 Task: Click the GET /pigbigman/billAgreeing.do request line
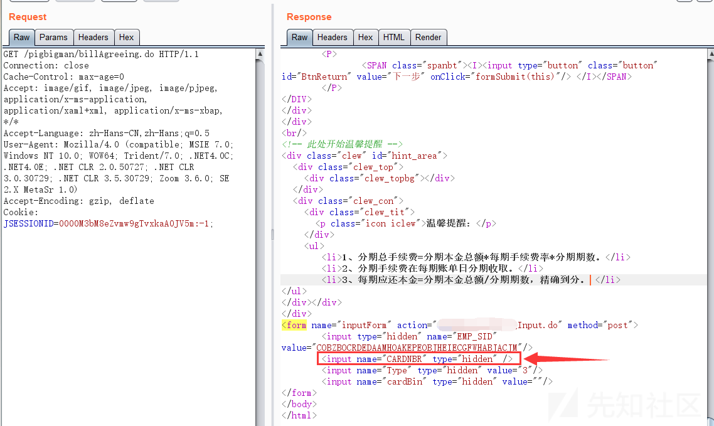(100, 54)
